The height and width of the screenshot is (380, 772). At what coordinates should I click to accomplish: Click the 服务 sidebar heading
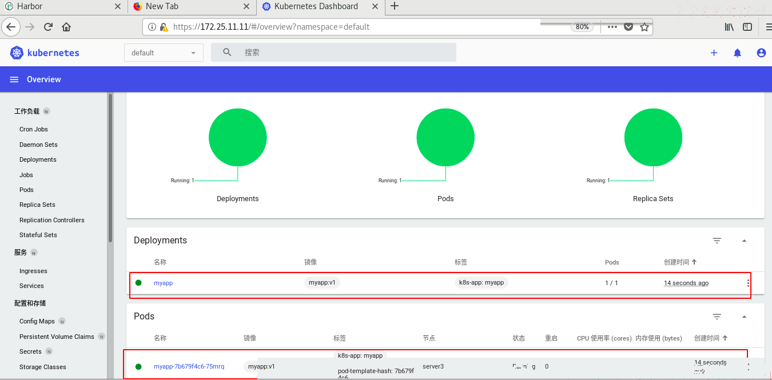click(x=21, y=253)
